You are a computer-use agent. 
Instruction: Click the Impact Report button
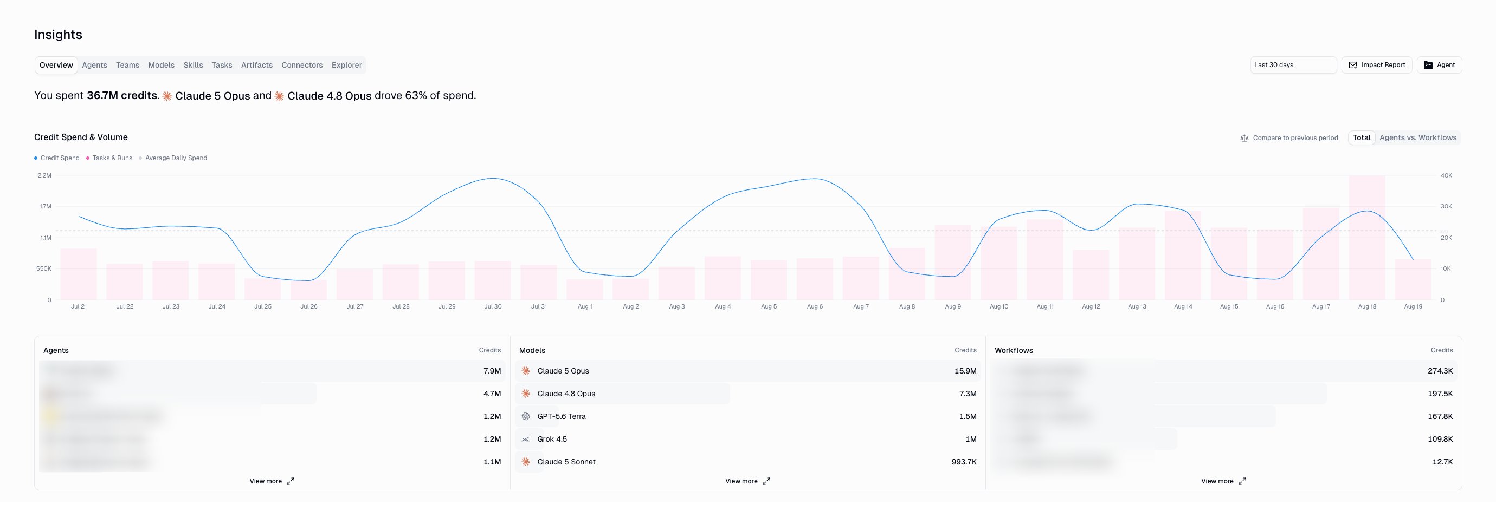point(1376,65)
